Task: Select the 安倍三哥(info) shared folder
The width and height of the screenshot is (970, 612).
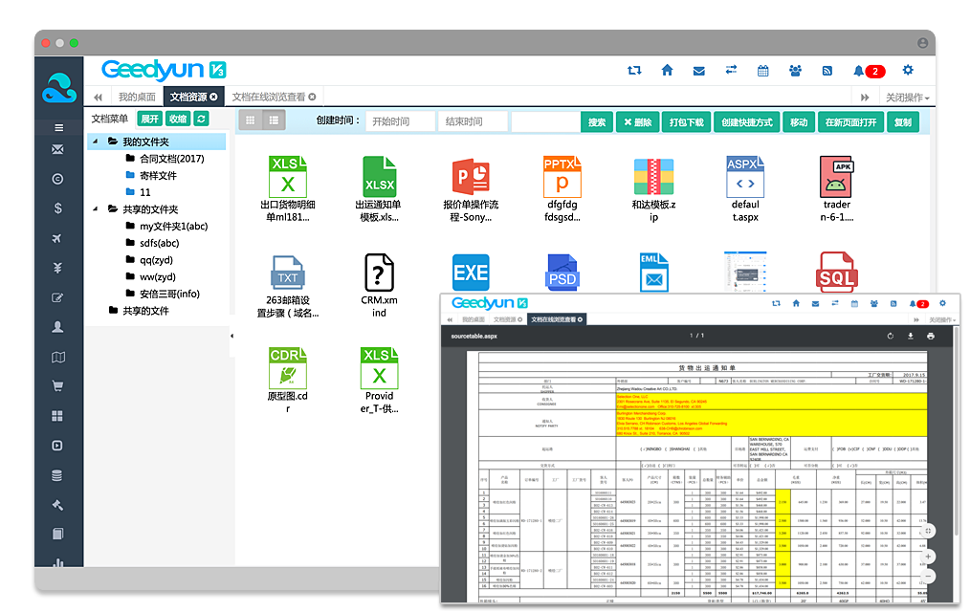Action: tap(169, 294)
